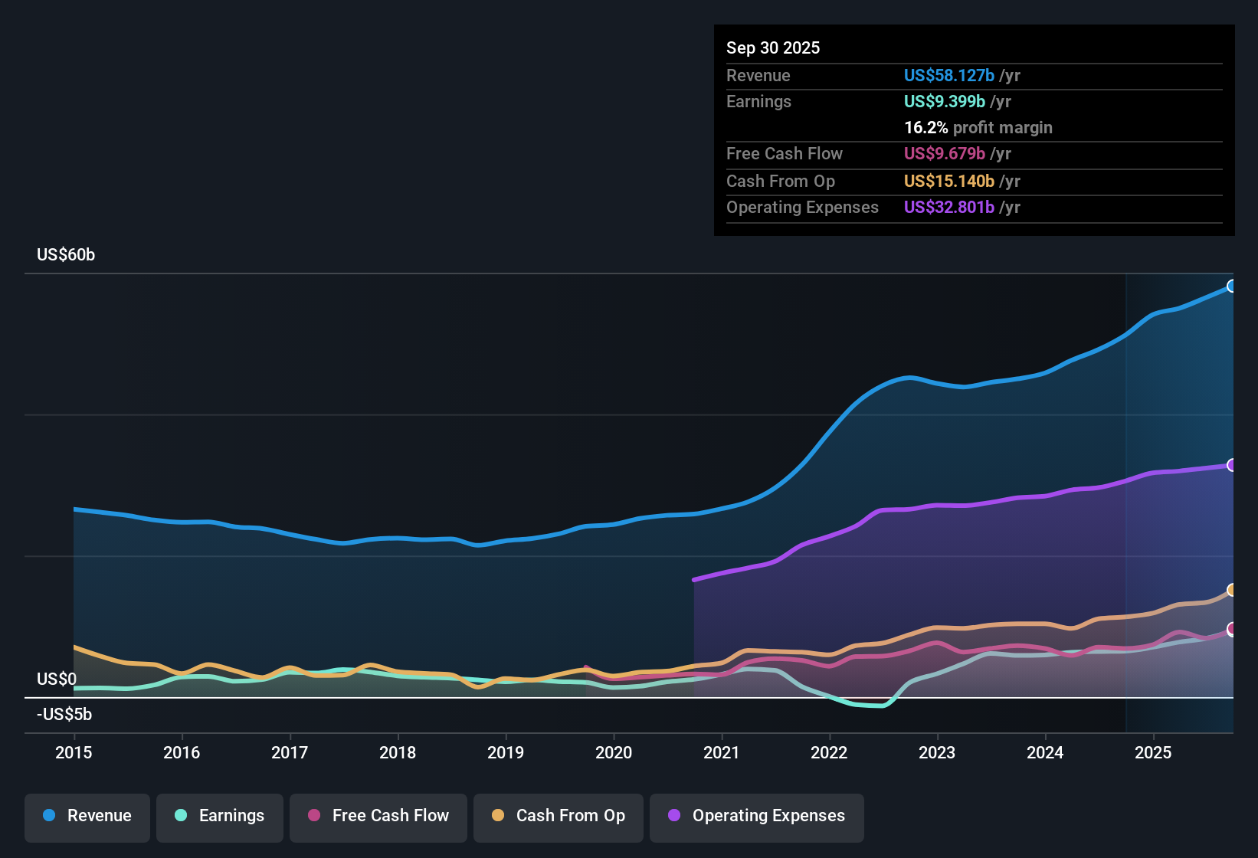The image size is (1258, 858).
Task: Click the Cash From Op endpoint circle marker
Action: pos(1232,591)
